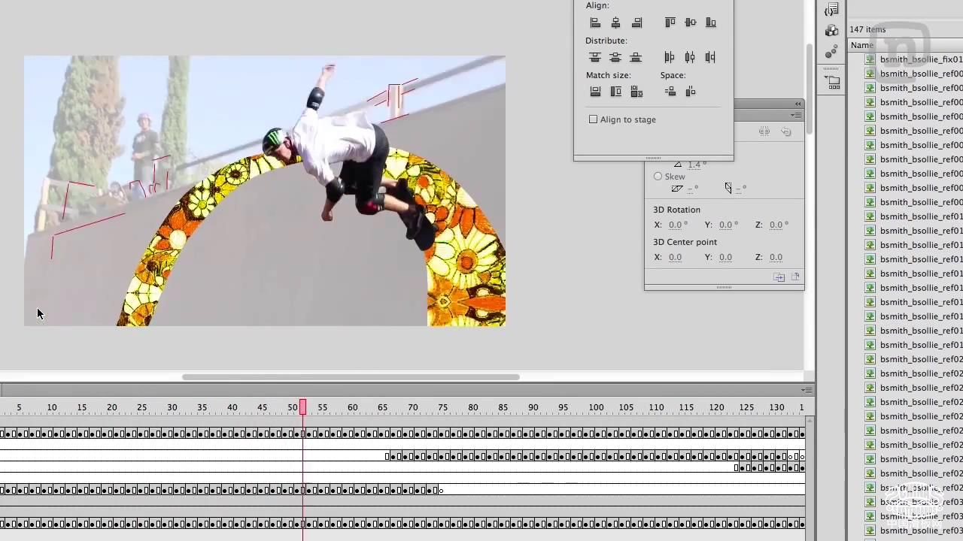Click Match width and height icon

click(x=636, y=92)
